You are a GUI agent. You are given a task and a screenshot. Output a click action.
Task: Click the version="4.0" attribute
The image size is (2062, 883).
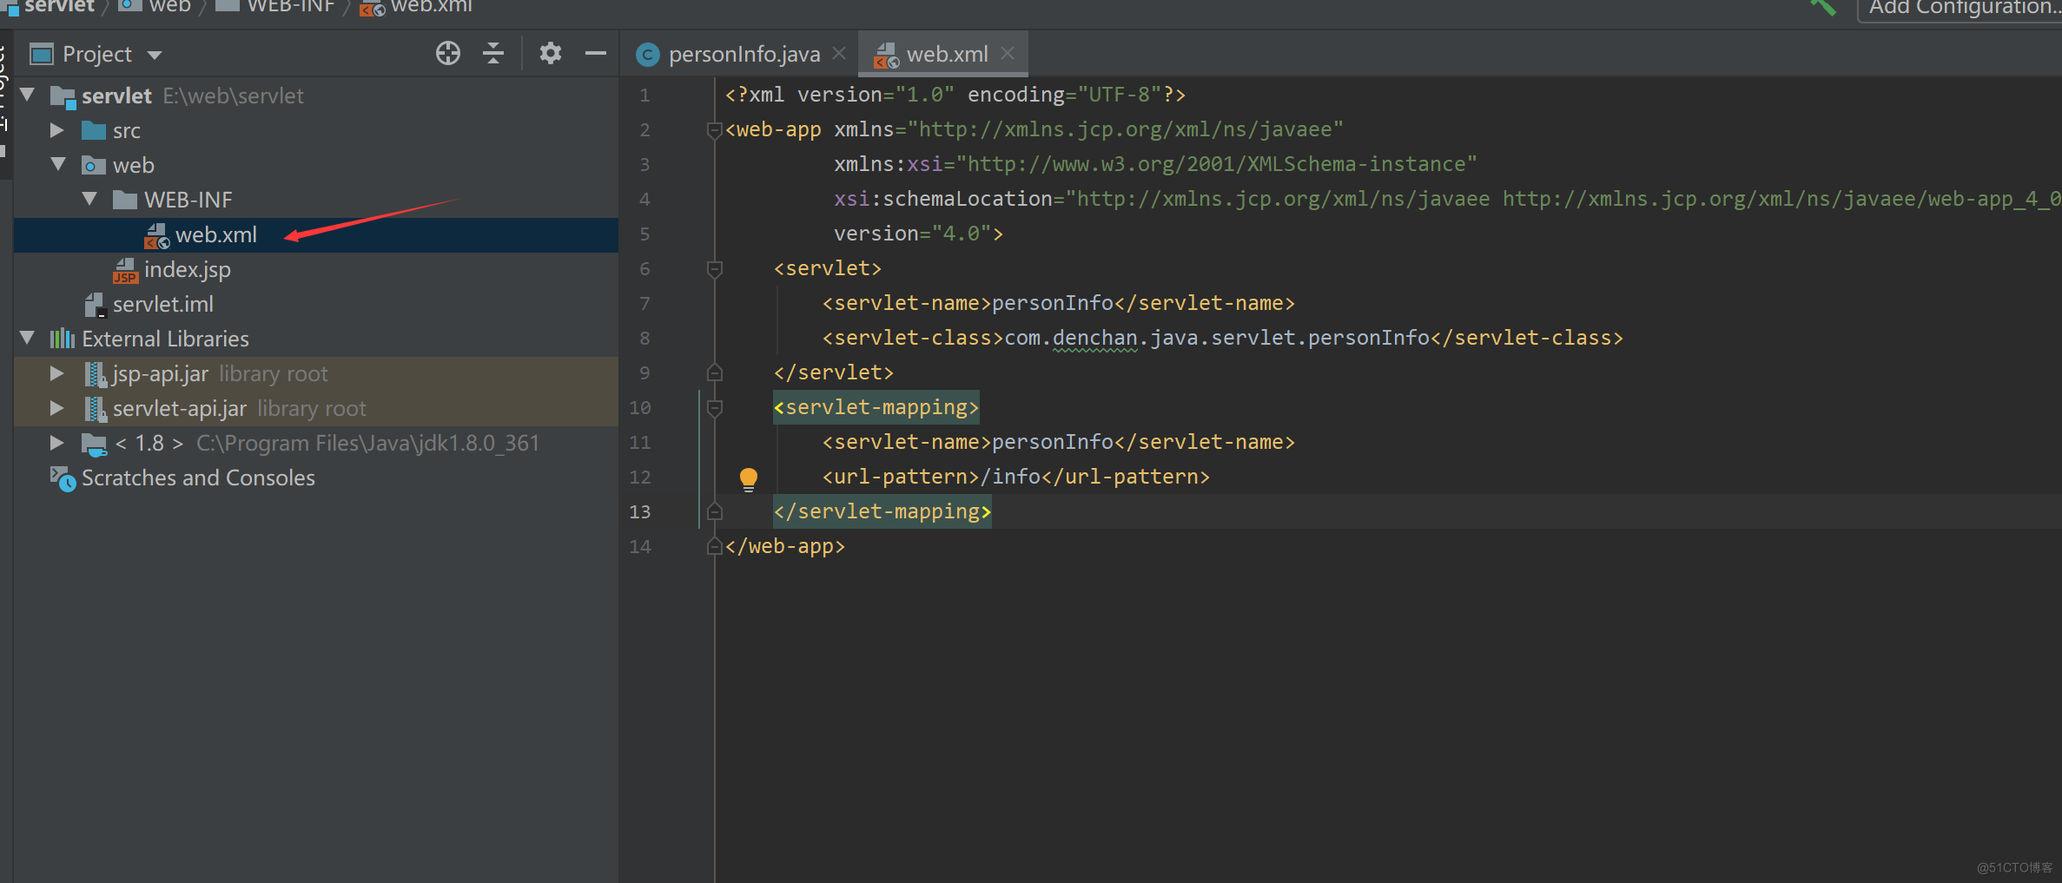click(912, 234)
